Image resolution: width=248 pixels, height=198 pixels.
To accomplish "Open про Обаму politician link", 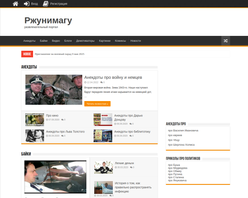I will pos(175,171).
